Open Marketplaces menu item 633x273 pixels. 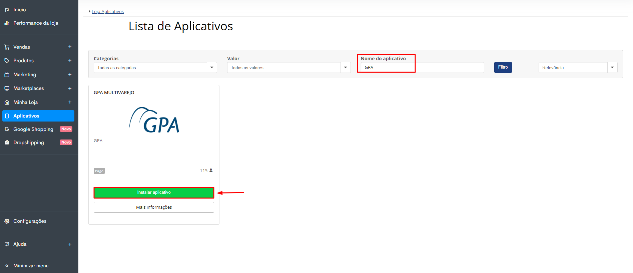point(29,88)
